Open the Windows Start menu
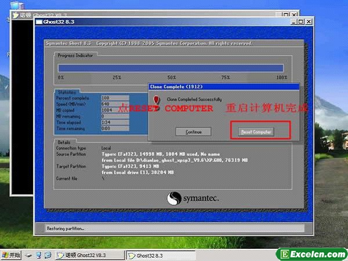The height and width of the screenshot is (261, 348). 11,255
